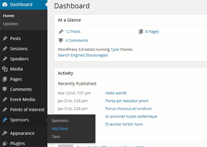Click the pin icon next to 12 Posts

click(x=61, y=32)
